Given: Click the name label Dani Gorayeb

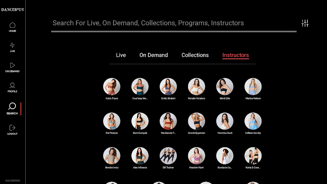Looking at the screenshot, I should click(140, 133).
